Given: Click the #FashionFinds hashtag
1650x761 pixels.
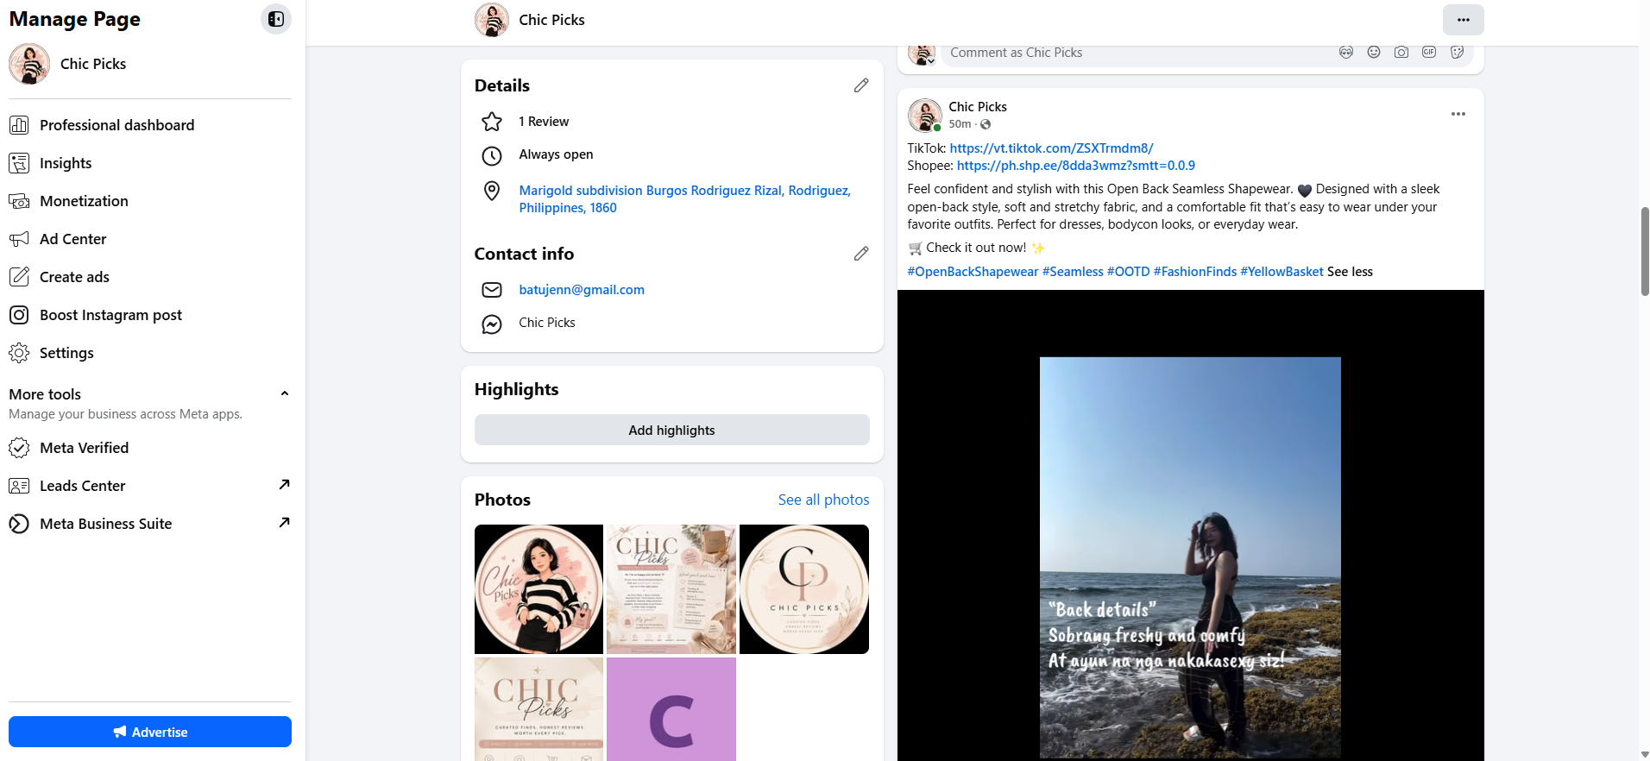Looking at the screenshot, I should point(1195,272).
